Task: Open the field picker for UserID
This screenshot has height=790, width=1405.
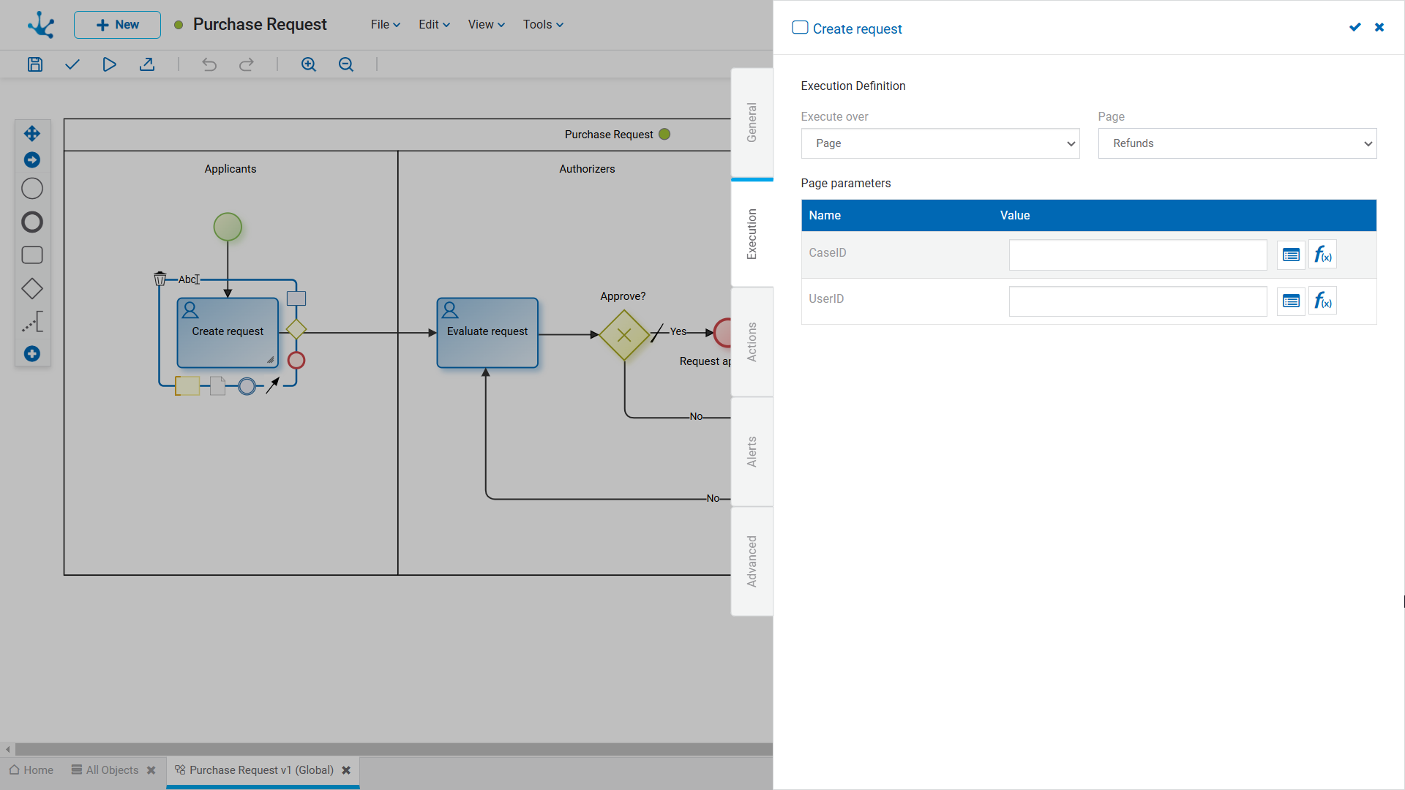Action: click(1291, 301)
